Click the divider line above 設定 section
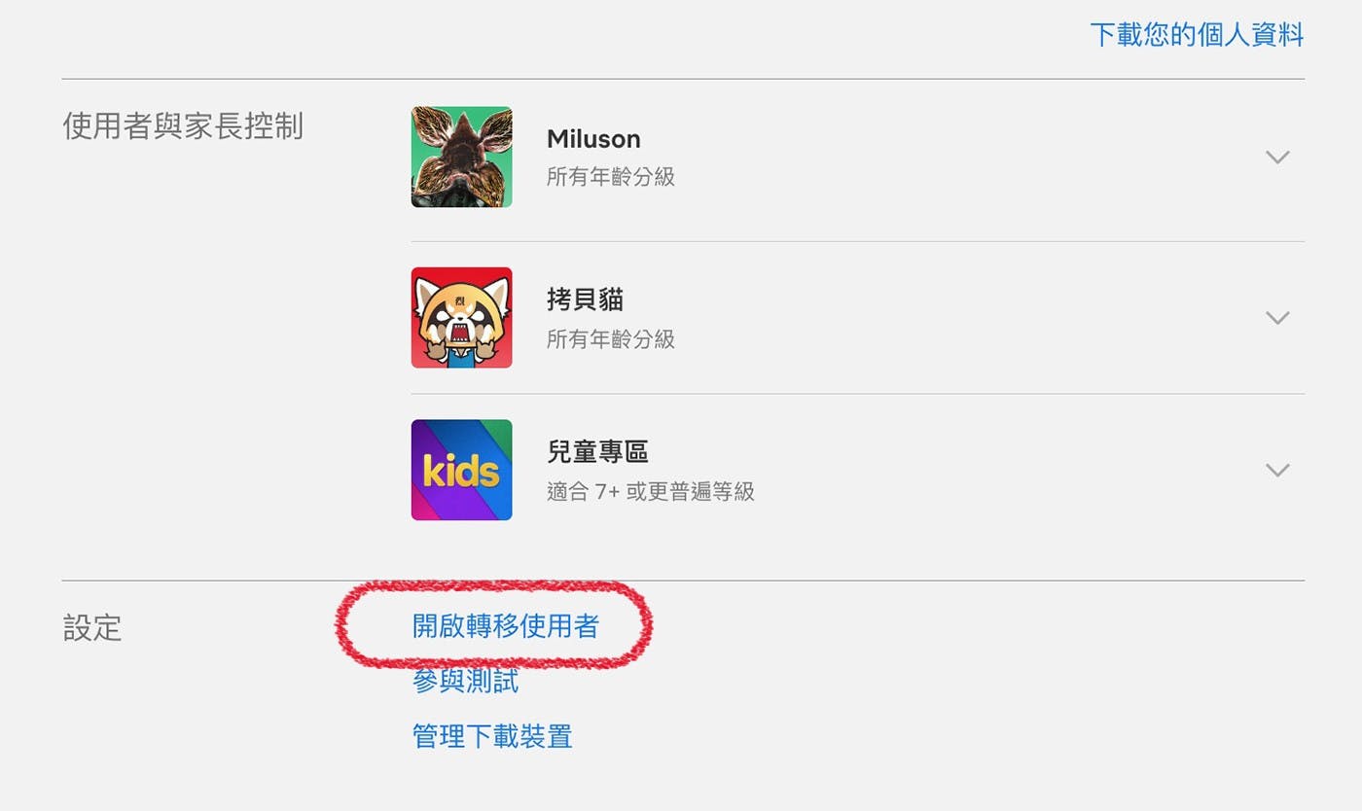The height and width of the screenshot is (811, 1362). [683, 581]
